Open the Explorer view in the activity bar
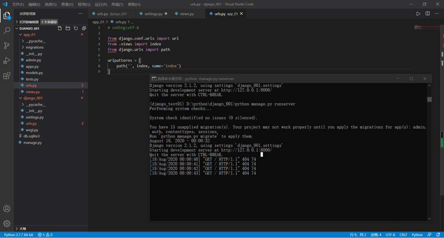444x238 pixels. coord(7,16)
